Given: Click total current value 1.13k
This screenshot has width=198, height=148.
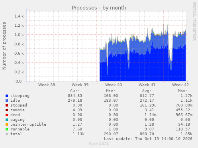Looking at the screenshot, I should [78, 134].
